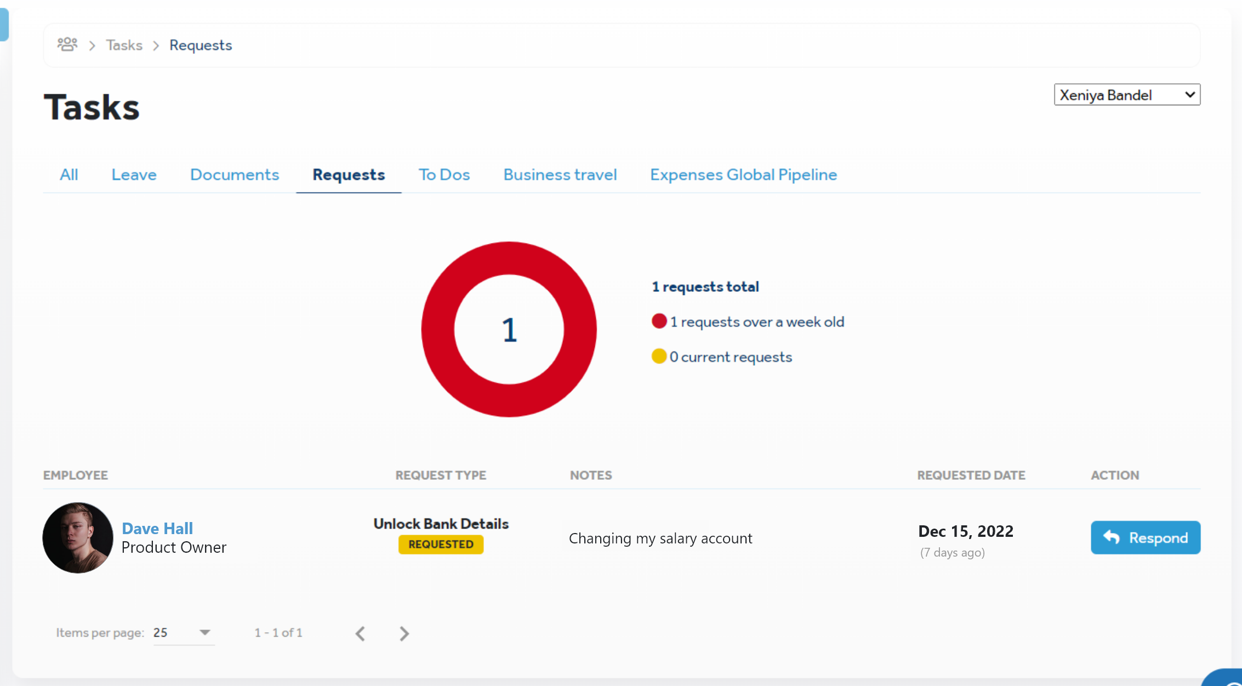Open the Business travel tab
The height and width of the screenshot is (686, 1242).
click(x=560, y=175)
